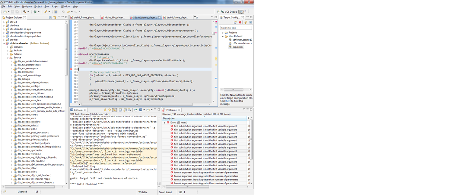
Task: Click 'here' link to hide message
Action: (x=228, y=101)
